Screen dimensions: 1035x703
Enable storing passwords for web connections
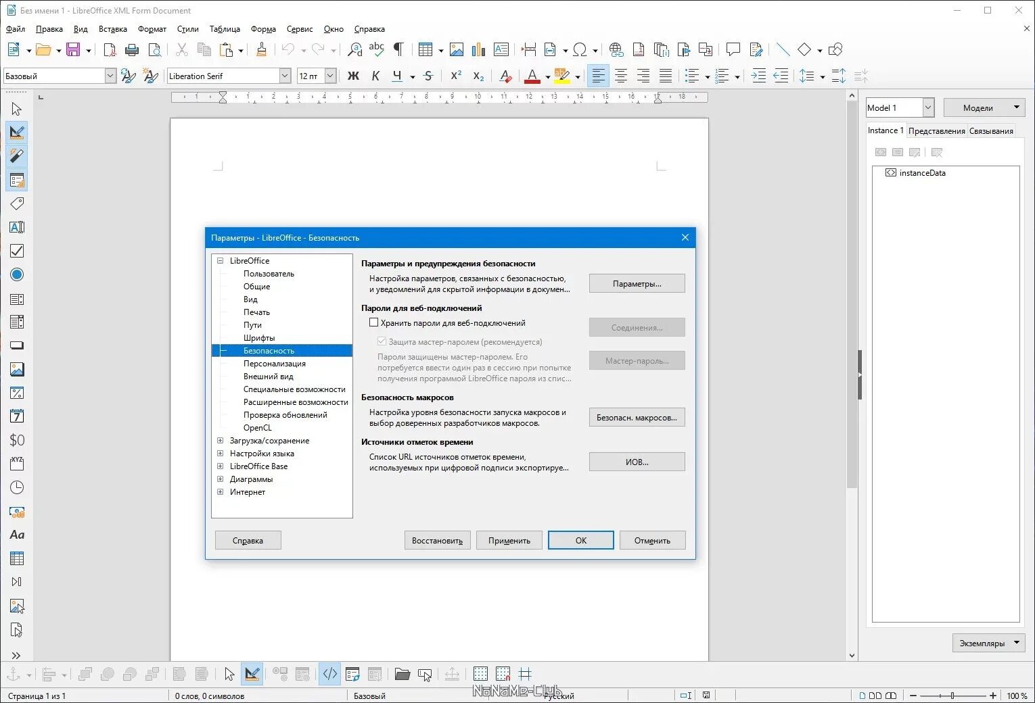click(373, 322)
